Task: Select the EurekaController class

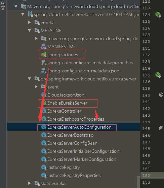Action: (64, 111)
